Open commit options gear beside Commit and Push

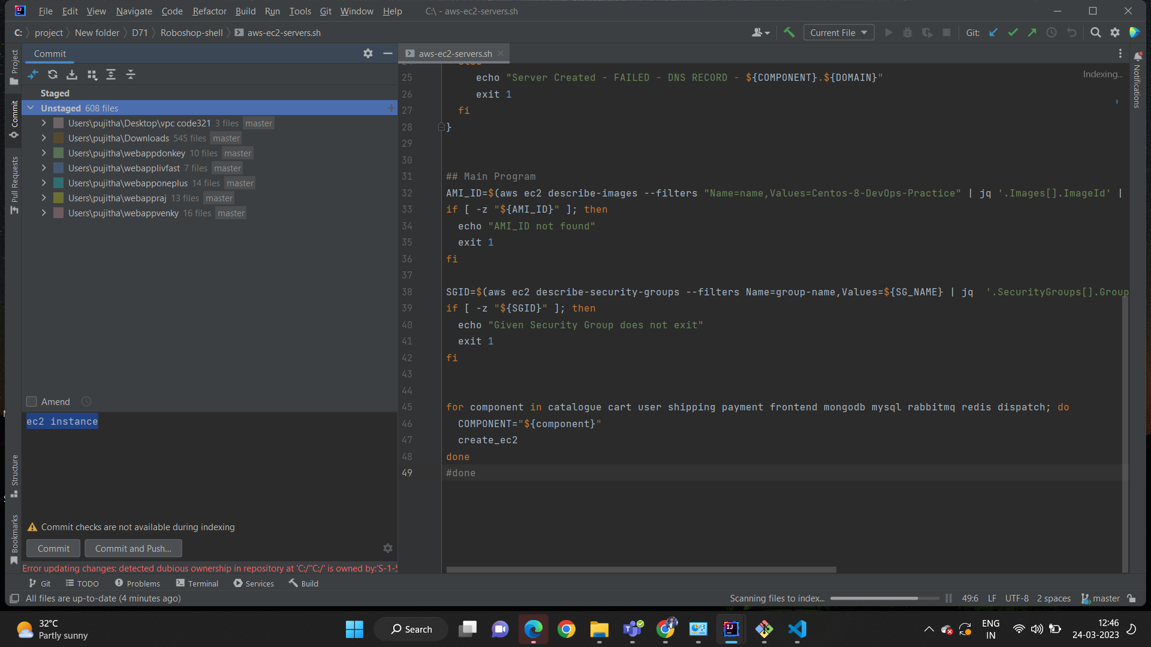(388, 548)
